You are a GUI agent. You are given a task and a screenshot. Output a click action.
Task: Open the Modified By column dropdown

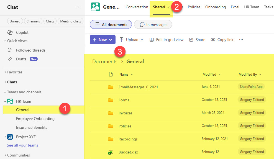click(x=260, y=75)
